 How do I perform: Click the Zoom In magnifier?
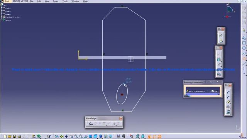(76, 136)
